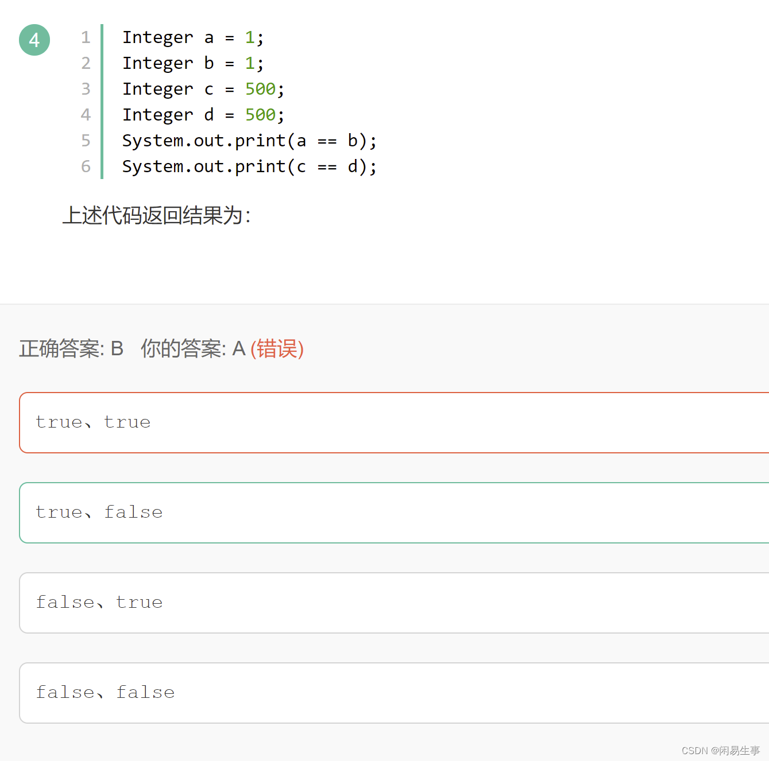This screenshot has height=761, width=769.
Task: Click the green vertical bar beside the code
Action: [102, 102]
